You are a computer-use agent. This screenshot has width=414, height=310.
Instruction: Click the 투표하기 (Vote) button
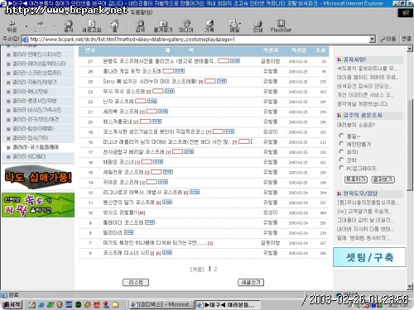(356, 179)
